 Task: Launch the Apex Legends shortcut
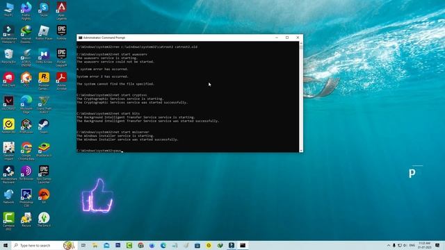click(62, 11)
